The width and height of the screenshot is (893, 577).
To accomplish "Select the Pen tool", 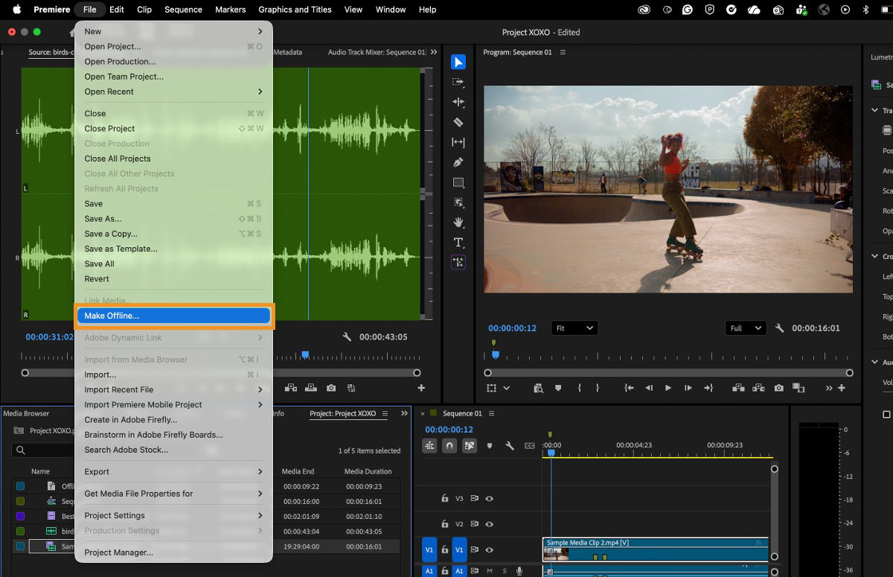I will click(458, 162).
